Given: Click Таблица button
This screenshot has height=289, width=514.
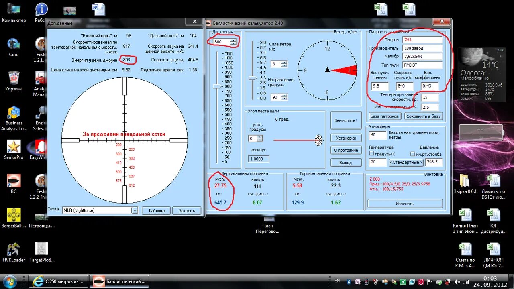Looking at the screenshot, I should pos(157,211).
